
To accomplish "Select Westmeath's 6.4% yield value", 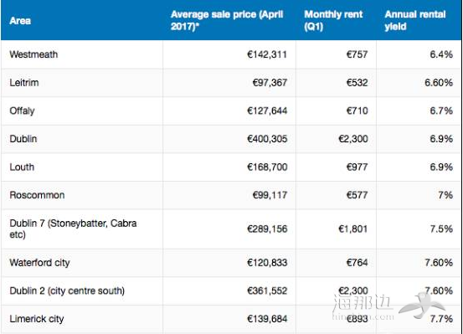I will [x=441, y=54].
